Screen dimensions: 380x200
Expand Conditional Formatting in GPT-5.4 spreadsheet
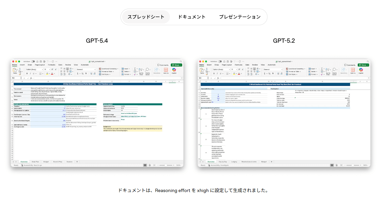pos(108,69)
